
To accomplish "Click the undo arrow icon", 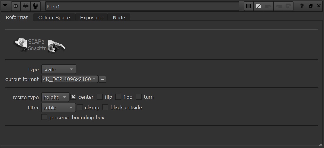I will 268,6.
